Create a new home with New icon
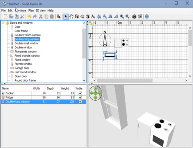Viewport: 193px width, 148px height. 6,16
